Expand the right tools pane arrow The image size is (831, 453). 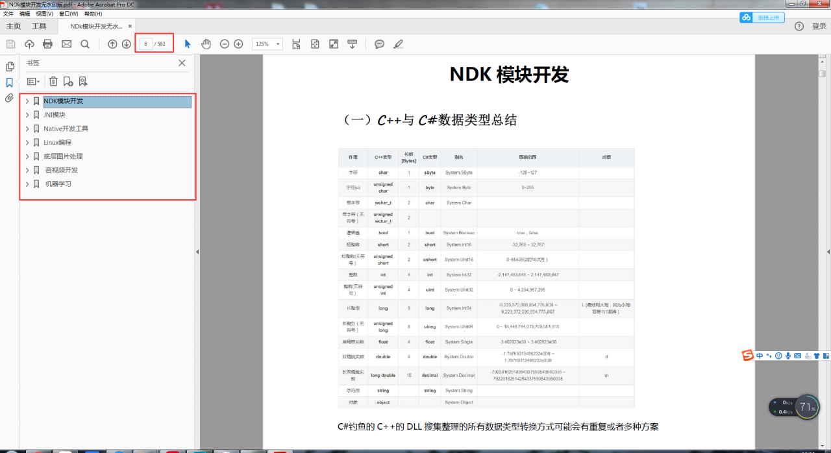828,252
